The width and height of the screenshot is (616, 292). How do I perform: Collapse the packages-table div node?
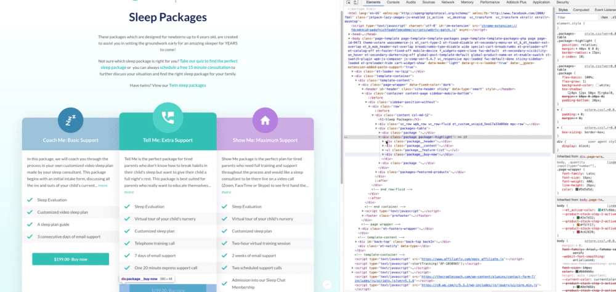pyautogui.click(x=376, y=128)
